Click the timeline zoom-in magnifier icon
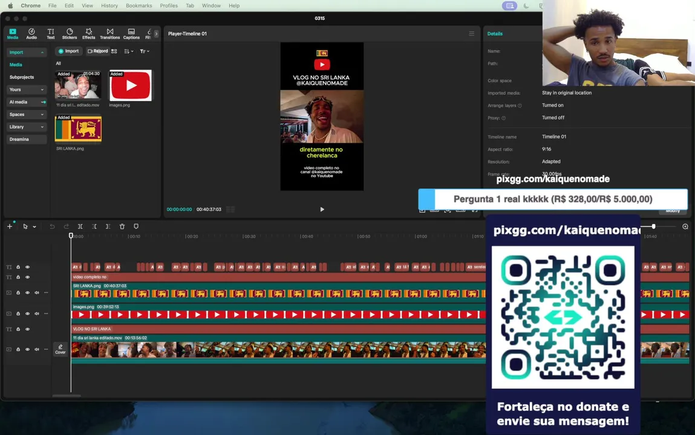Screen dimensions: 695x435 click(685, 226)
